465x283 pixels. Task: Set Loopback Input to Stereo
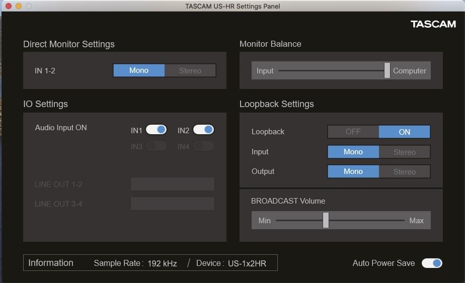[405, 152]
